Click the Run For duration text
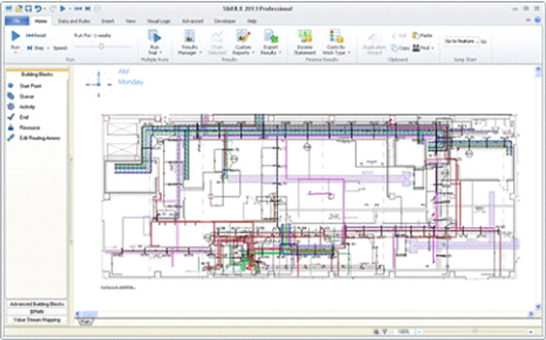 (92, 36)
